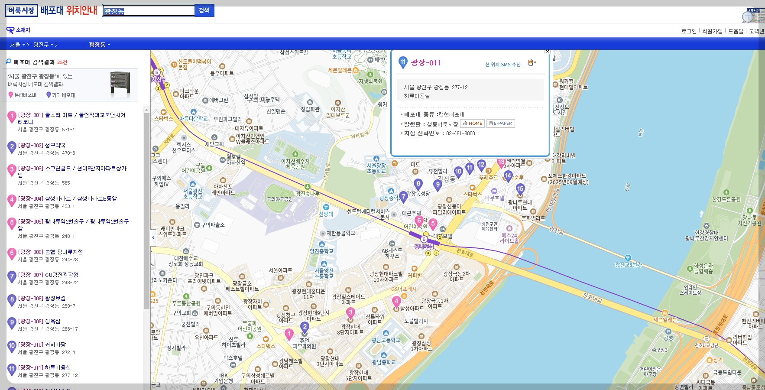Select map marker 3 near 상록타워아파트
This screenshot has width=765, height=390.
point(350,313)
